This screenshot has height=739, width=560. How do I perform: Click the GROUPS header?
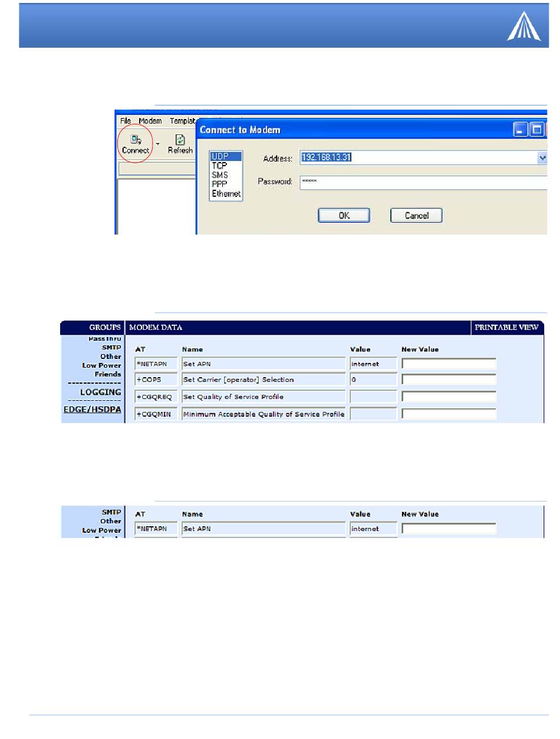(106, 328)
